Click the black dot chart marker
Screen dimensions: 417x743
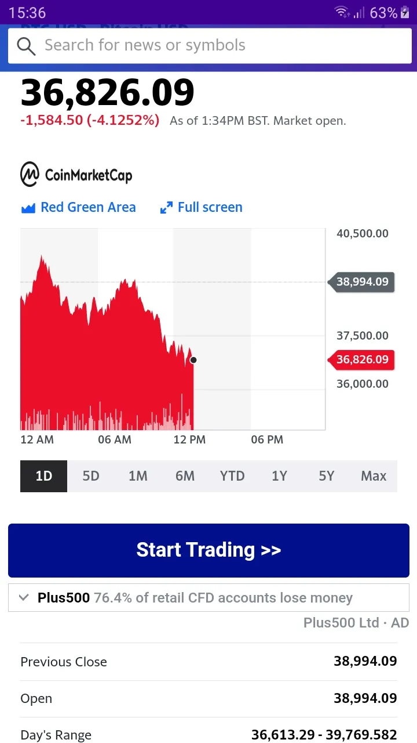click(x=193, y=360)
